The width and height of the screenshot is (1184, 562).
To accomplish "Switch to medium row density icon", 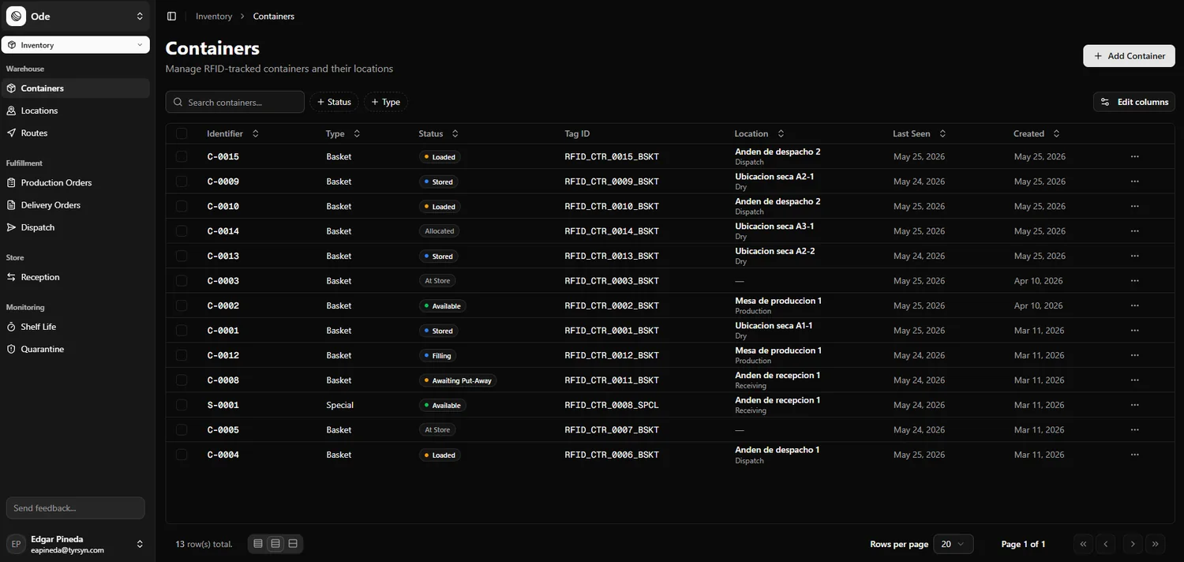I will click(x=275, y=544).
